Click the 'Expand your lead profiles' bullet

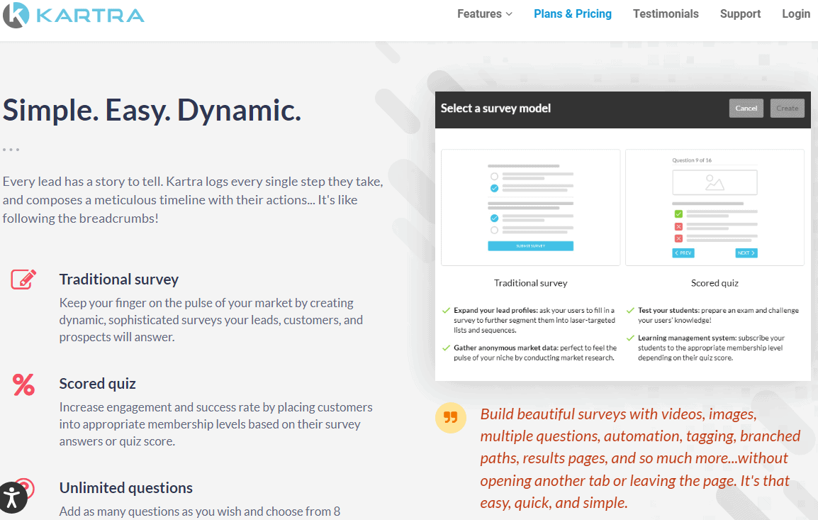529,320
